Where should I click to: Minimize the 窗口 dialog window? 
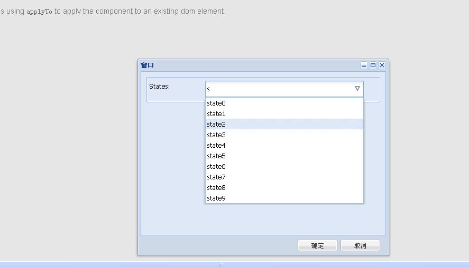364,65
